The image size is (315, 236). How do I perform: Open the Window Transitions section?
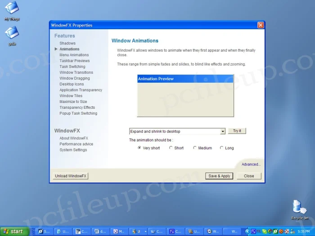[76, 72]
